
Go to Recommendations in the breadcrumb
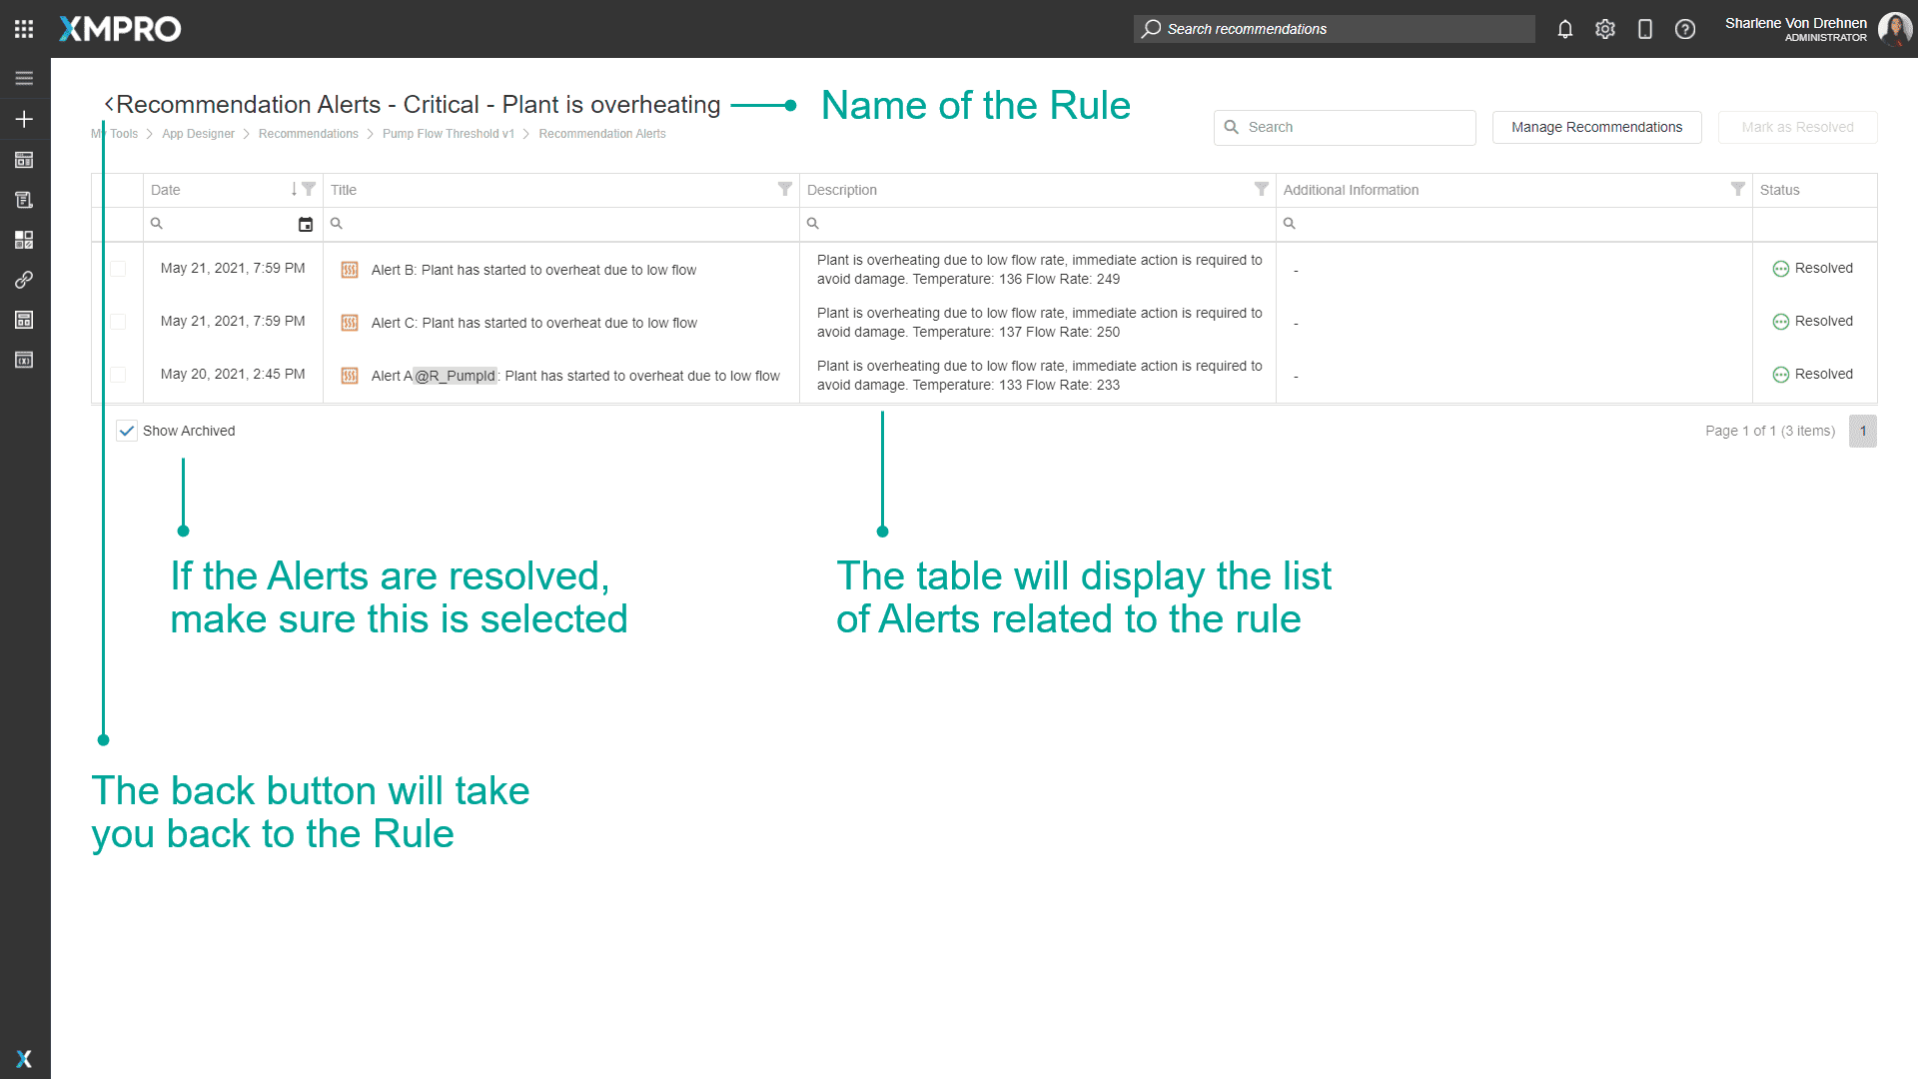pos(308,133)
